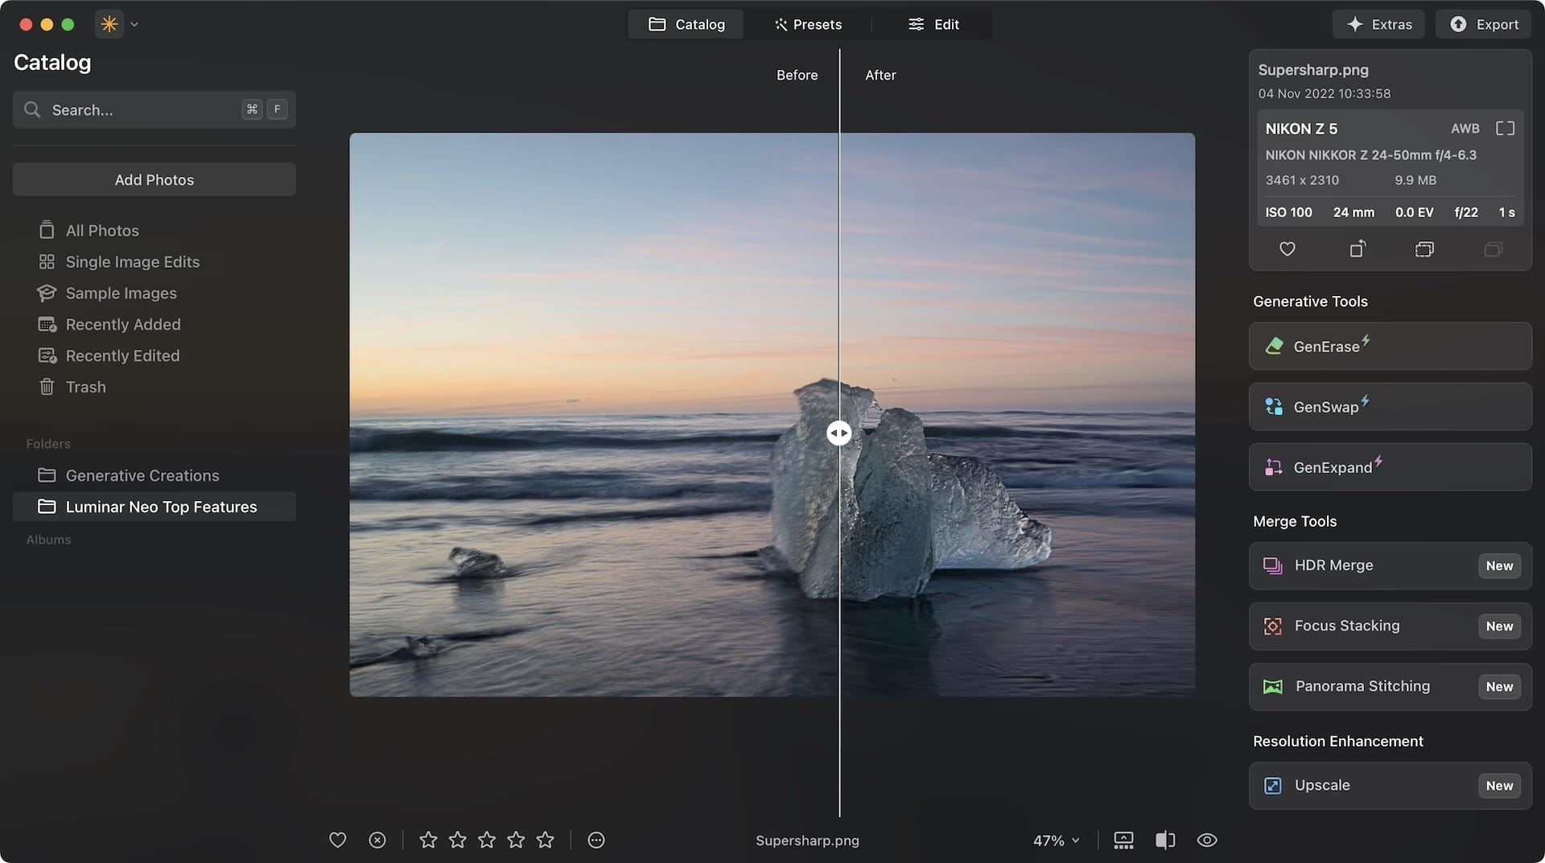Rate the photo three stars
This screenshot has height=863, width=1545.
pos(487,840)
